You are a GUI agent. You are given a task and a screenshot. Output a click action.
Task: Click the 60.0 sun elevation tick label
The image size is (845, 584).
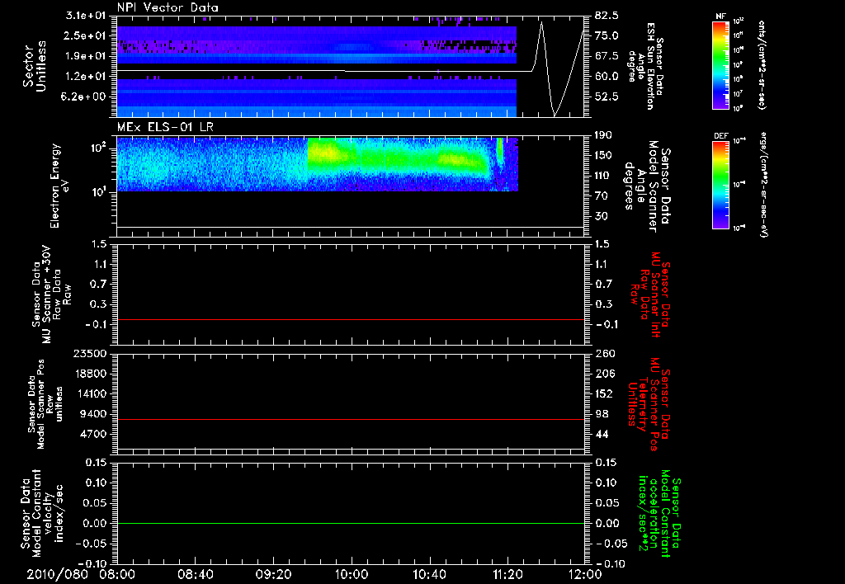[607, 77]
